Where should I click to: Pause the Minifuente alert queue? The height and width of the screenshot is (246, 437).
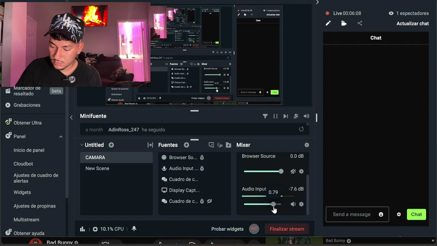pos(276,116)
